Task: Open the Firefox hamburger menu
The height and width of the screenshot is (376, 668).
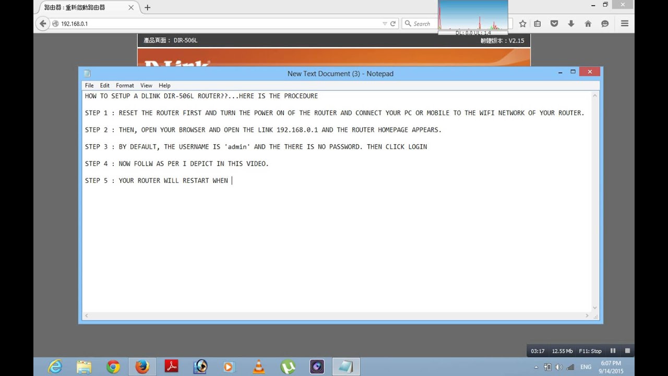Action: click(624, 23)
